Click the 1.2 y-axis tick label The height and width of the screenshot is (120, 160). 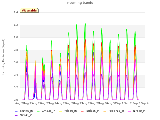point(16,25)
